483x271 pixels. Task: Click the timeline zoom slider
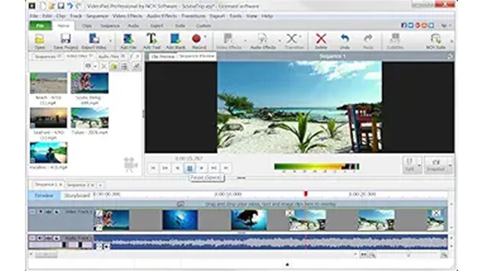(x=408, y=255)
